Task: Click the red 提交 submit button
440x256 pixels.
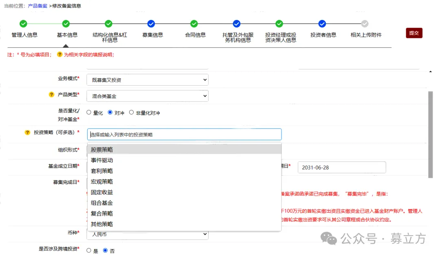Action: pos(414,33)
